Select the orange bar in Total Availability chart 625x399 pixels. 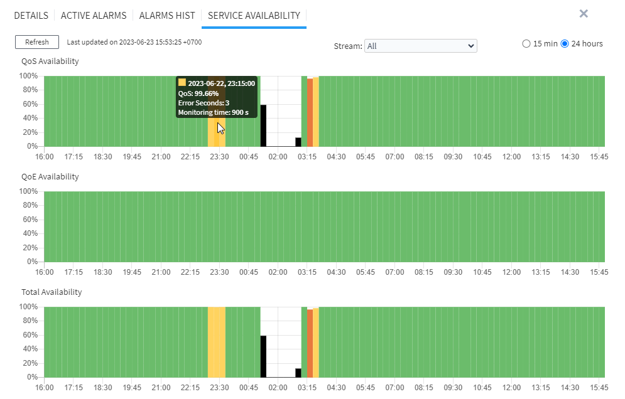pyautogui.click(x=309, y=342)
